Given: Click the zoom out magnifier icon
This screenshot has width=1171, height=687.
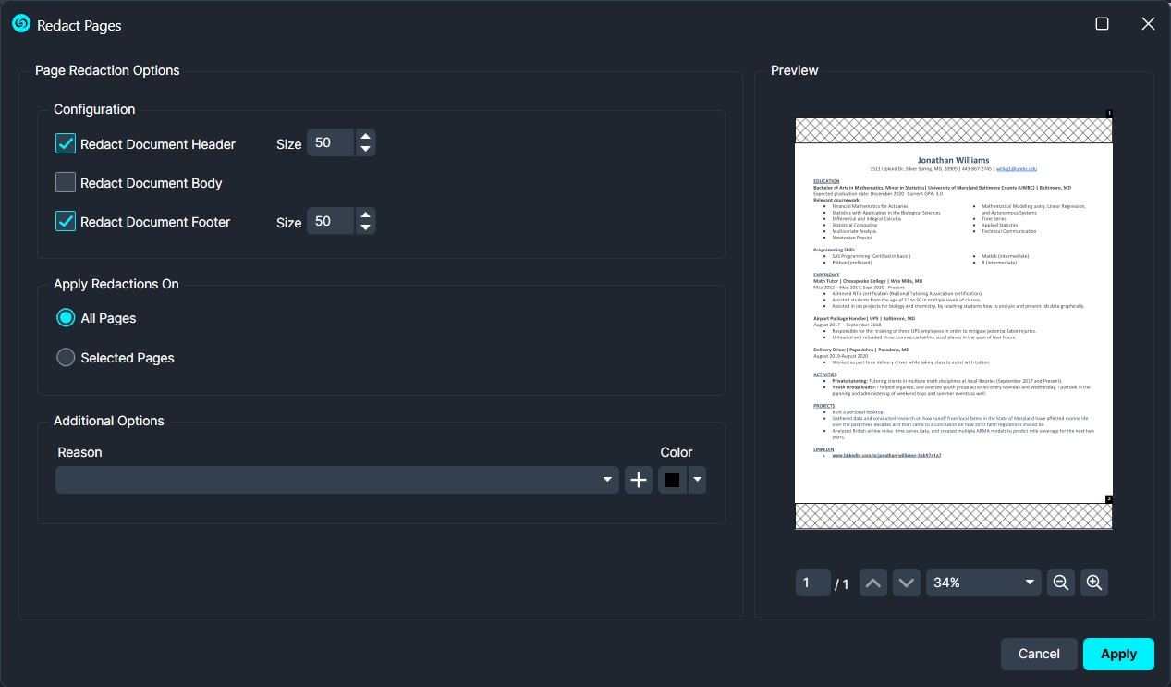Looking at the screenshot, I should pyautogui.click(x=1061, y=583).
